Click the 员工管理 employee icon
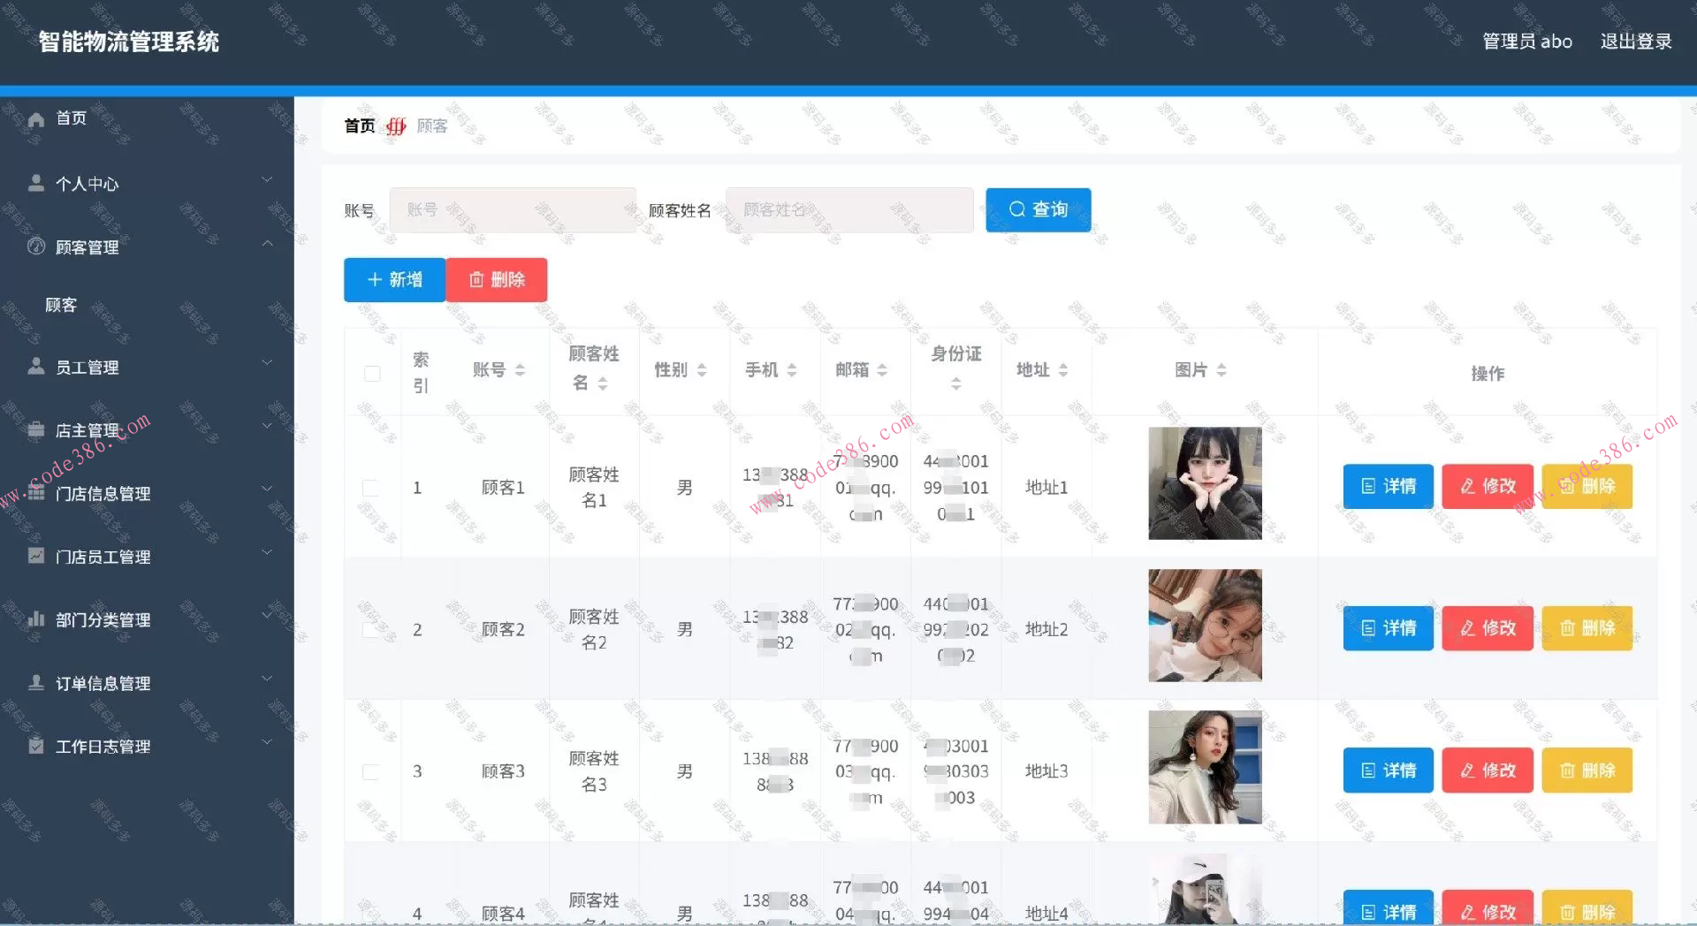Image resolution: width=1697 pixels, height=926 pixels. click(x=35, y=367)
